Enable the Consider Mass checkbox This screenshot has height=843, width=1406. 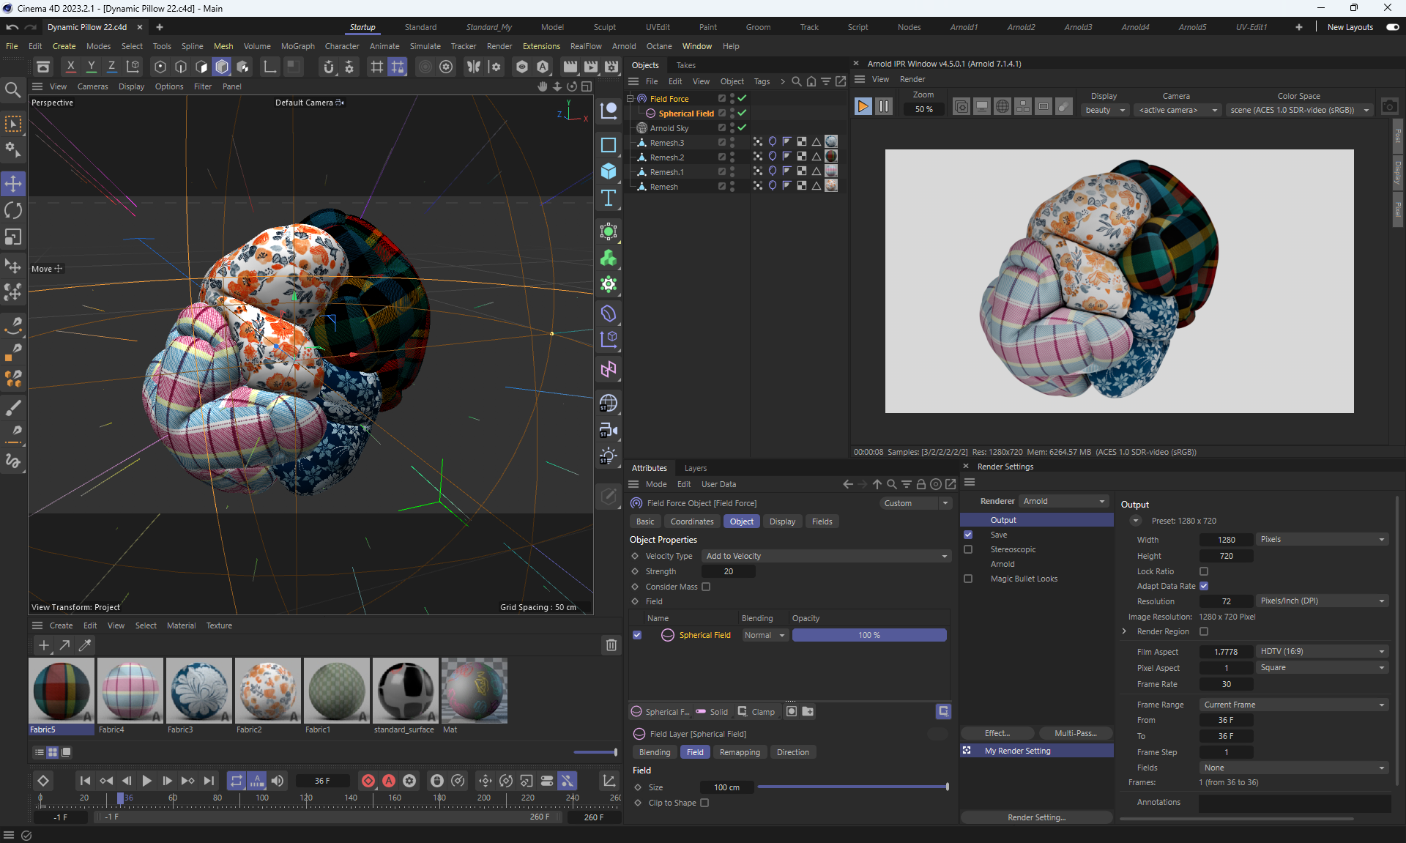(x=706, y=587)
